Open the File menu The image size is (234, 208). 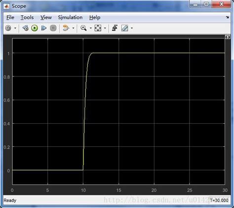click(x=10, y=17)
